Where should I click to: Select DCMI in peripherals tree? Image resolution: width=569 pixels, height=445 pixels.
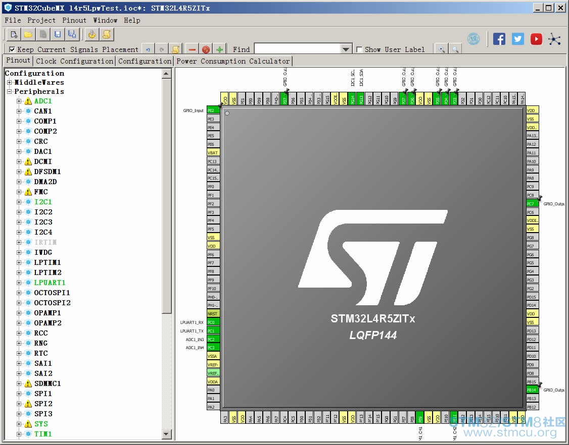pyautogui.click(x=43, y=161)
